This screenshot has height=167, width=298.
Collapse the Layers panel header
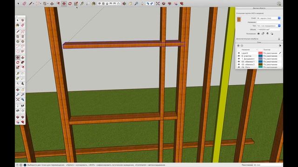259,42
